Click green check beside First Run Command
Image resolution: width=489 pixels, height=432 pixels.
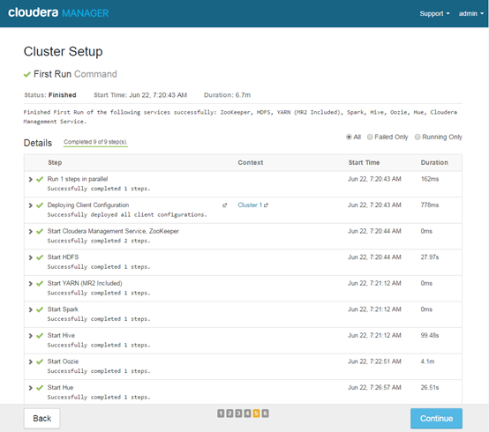click(x=27, y=74)
